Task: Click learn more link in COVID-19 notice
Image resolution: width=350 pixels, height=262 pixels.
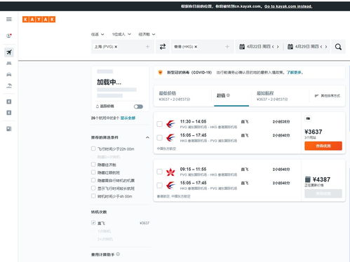Action: pyautogui.click(x=294, y=72)
